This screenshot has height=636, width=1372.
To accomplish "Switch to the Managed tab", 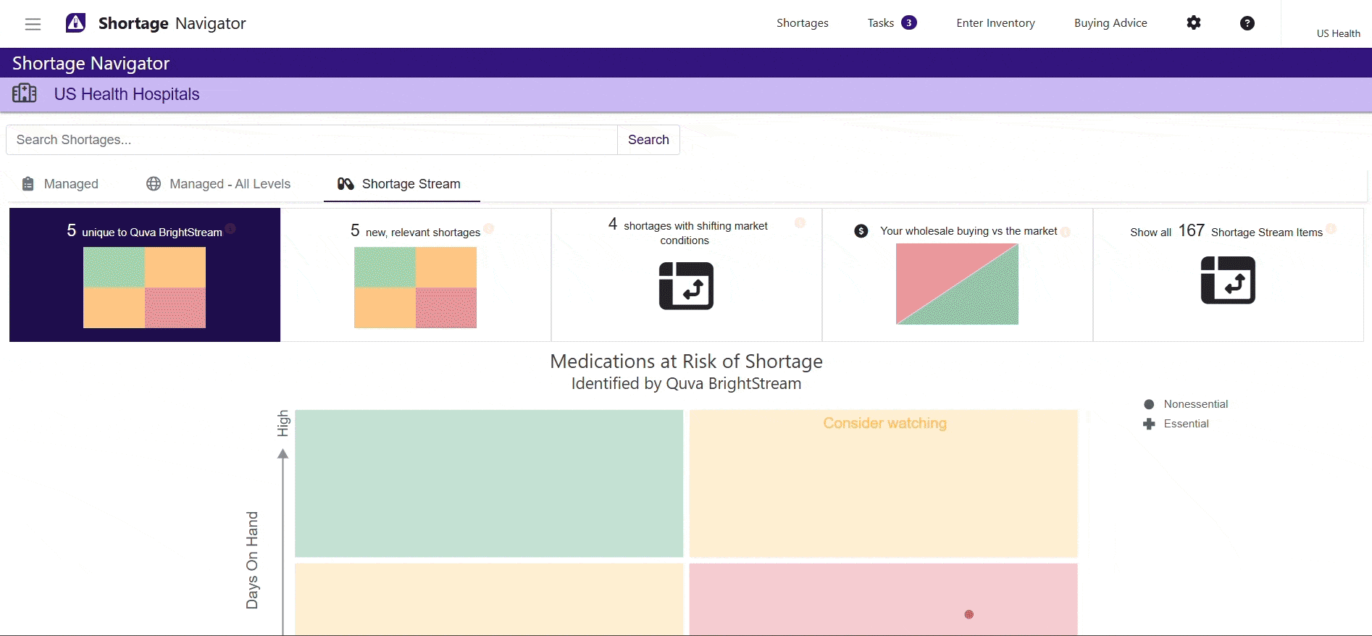I will 61,184.
